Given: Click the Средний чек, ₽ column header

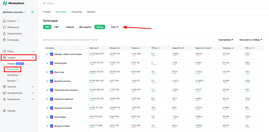Looking at the screenshot, I should pos(177,48).
